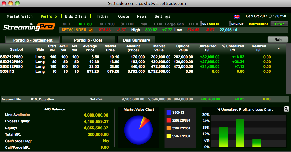
Task: Click the Intermission3 status label
Action: [258, 24]
